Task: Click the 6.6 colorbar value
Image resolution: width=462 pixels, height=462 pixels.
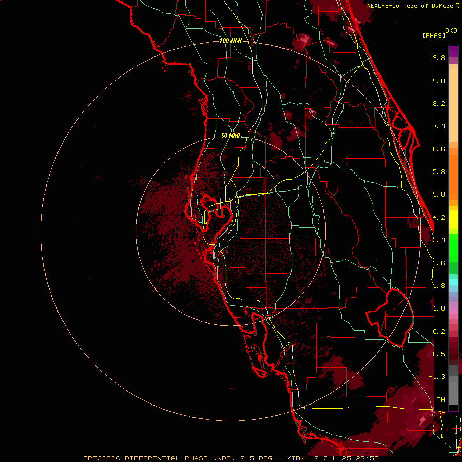Action: tap(439, 149)
